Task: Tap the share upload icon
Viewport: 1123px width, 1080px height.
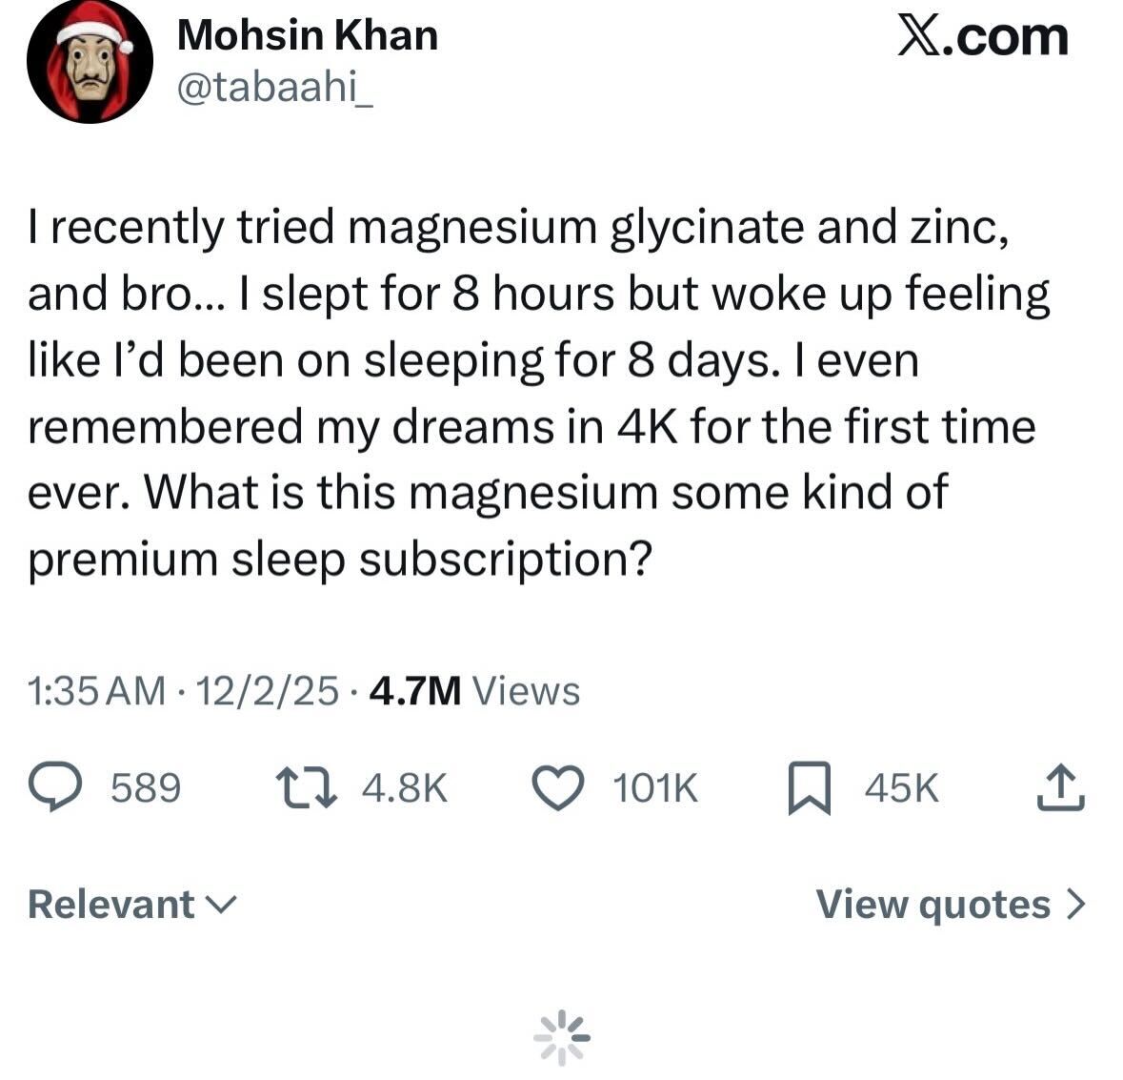Action: pos(1058,789)
